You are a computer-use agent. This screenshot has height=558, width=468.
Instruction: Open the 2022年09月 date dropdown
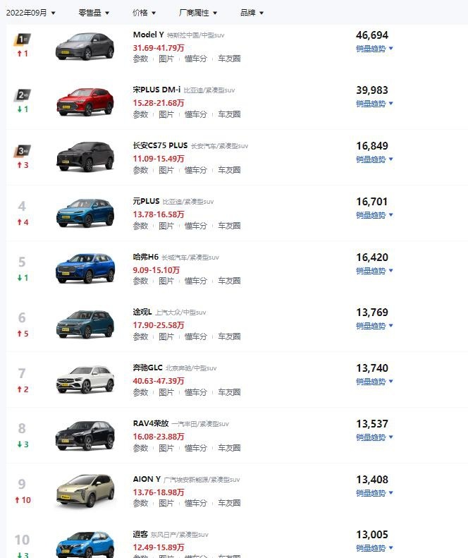pyautogui.click(x=30, y=13)
